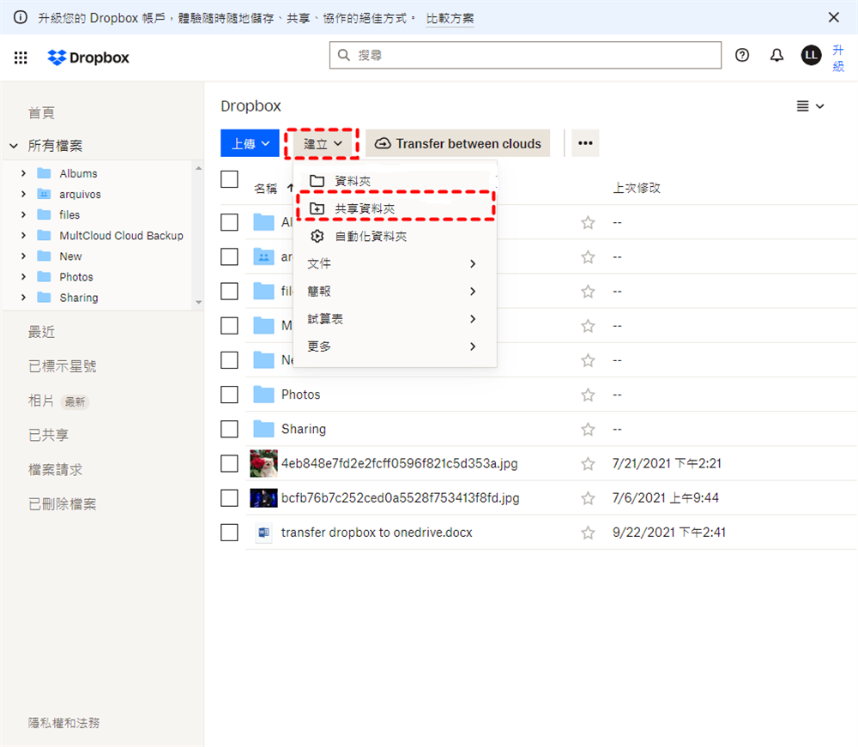Click the Photos folder icon in file list
Viewport: 858px width, 747px height.
[x=263, y=395]
